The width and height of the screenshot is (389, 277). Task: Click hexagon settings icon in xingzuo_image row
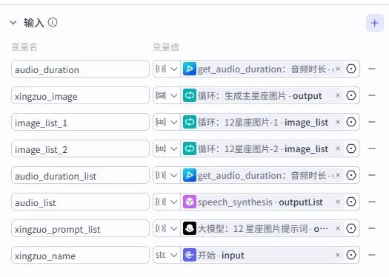tap(351, 95)
